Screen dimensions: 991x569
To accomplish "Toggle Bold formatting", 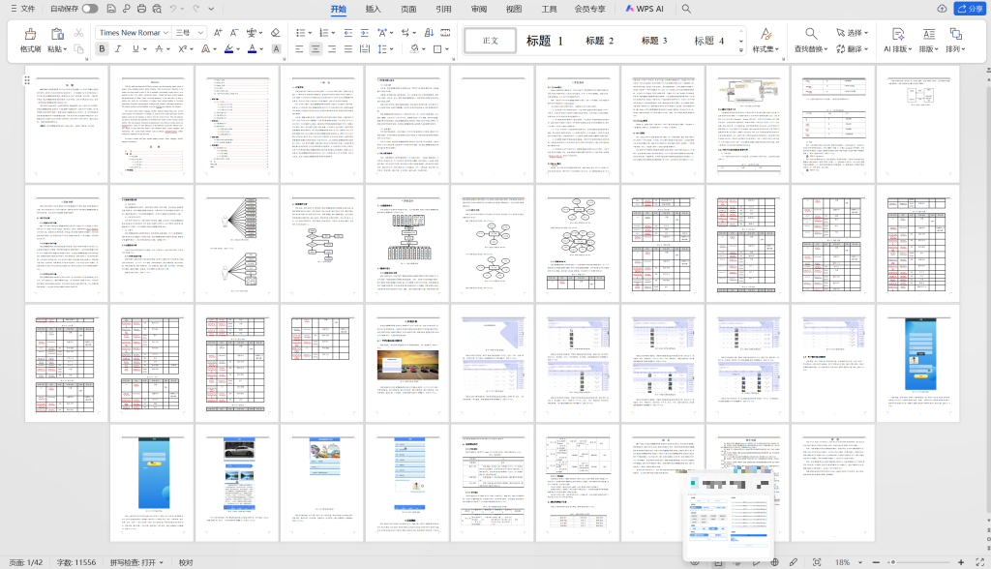I will 102,48.
